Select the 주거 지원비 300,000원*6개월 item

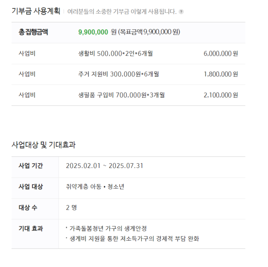tap(119, 74)
